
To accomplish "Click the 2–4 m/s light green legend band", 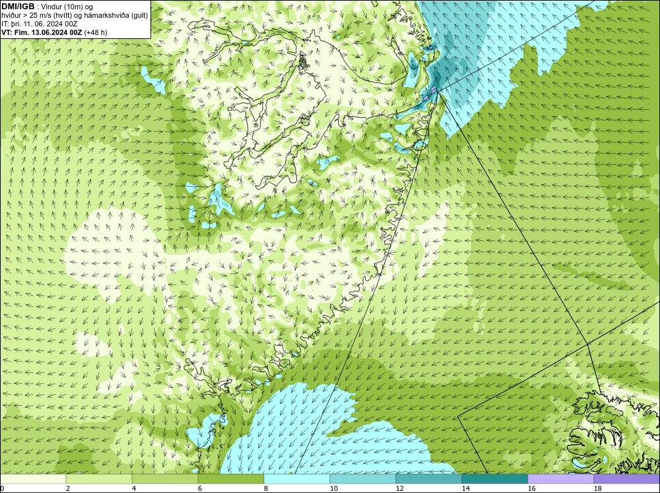I will pyautogui.click(x=99, y=479).
